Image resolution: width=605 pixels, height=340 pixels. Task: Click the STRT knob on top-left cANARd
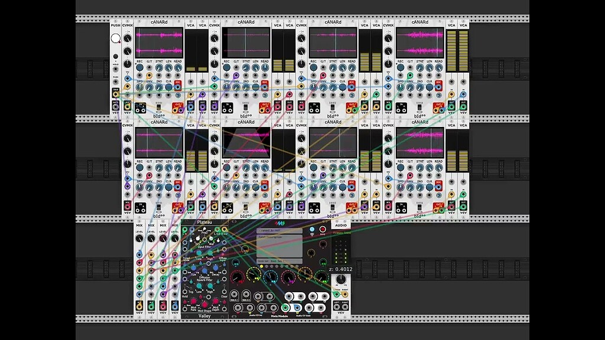(x=159, y=68)
